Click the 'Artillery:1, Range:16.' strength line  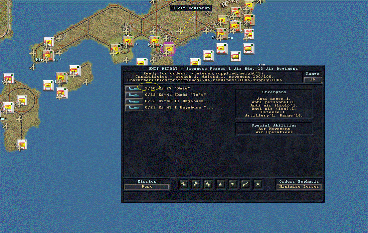click(273, 115)
